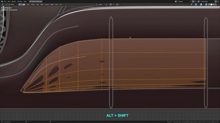Click the new view layer icon
This screenshot has width=220, height=123.
pyautogui.click(x=216, y=1)
